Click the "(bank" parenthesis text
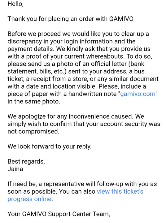166x223 pixels. coord(136,64)
